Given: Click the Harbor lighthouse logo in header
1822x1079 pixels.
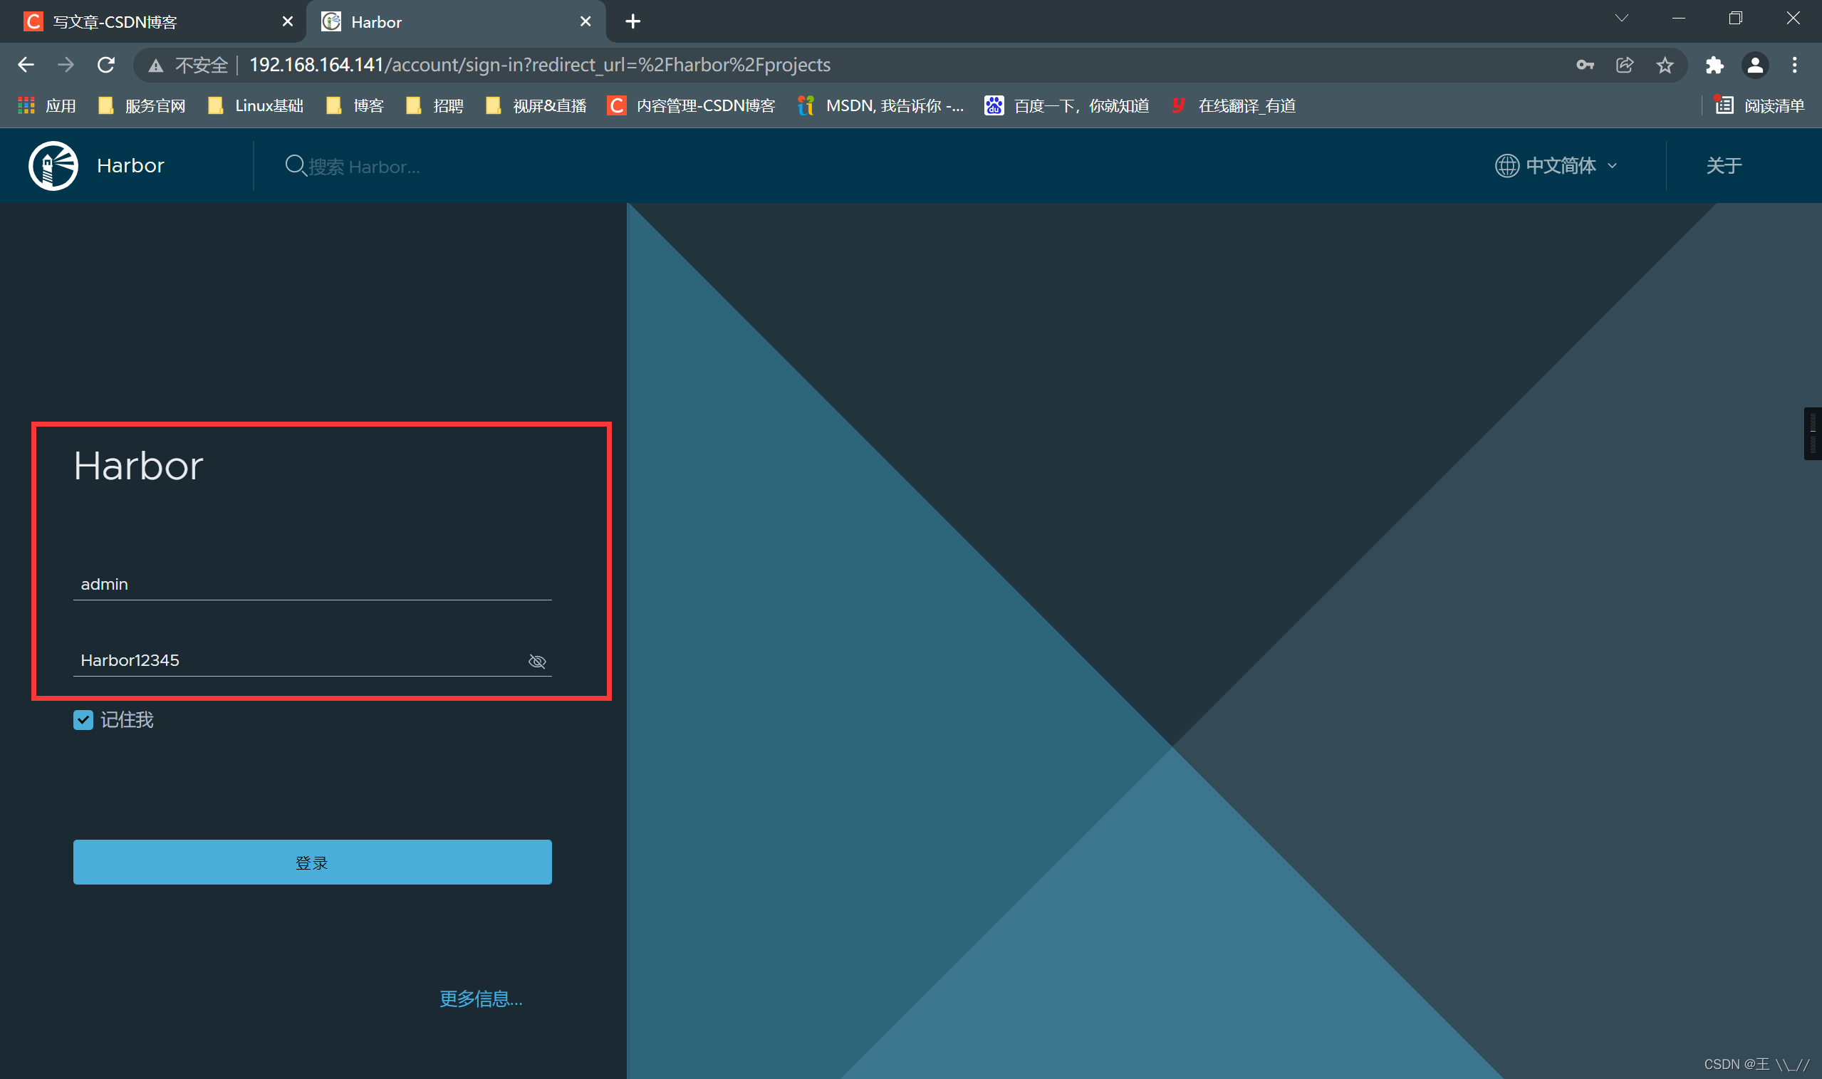Looking at the screenshot, I should tap(53, 166).
